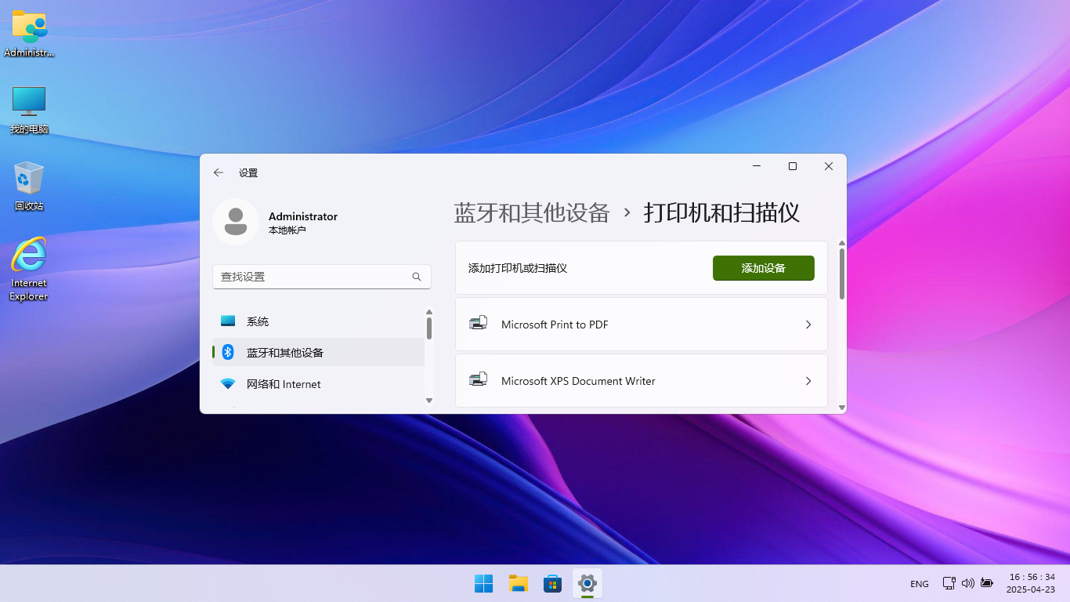Click the network tray icon

pyautogui.click(x=949, y=583)
